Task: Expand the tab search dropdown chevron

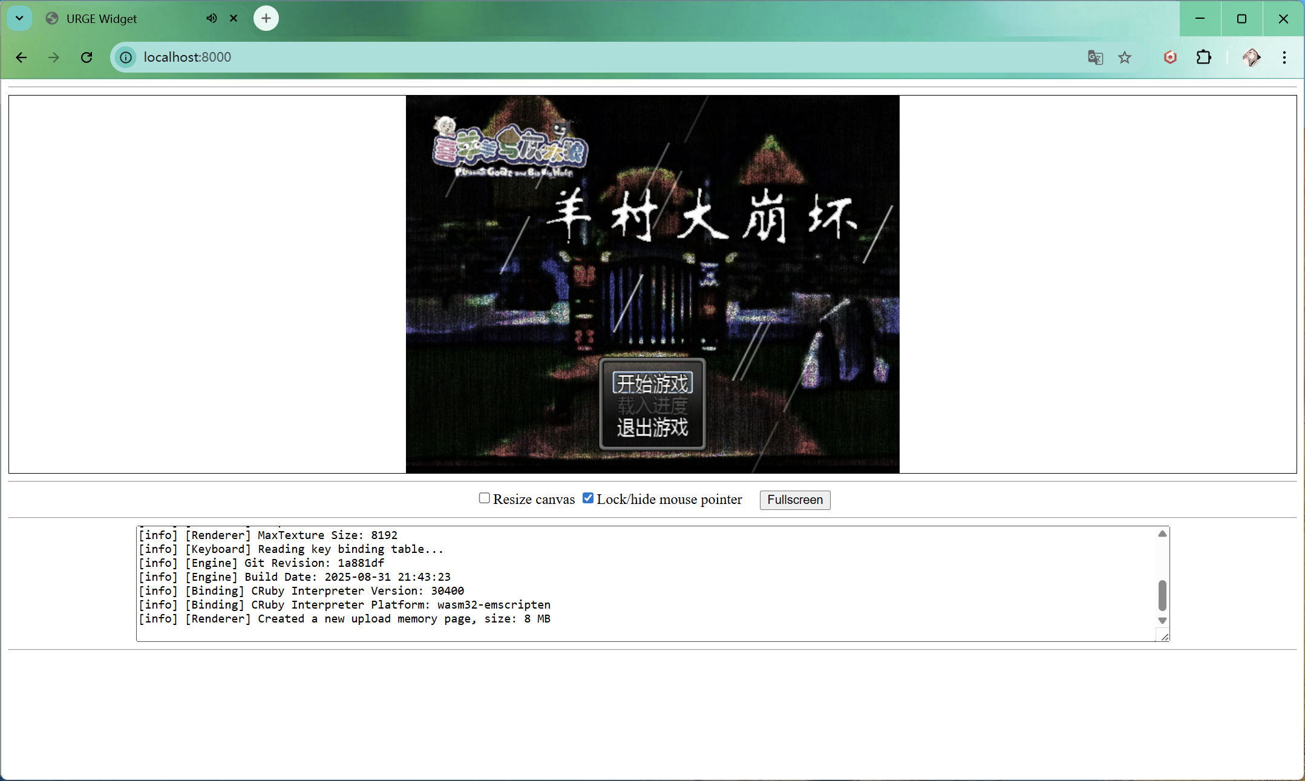Action: pos(19,19)
